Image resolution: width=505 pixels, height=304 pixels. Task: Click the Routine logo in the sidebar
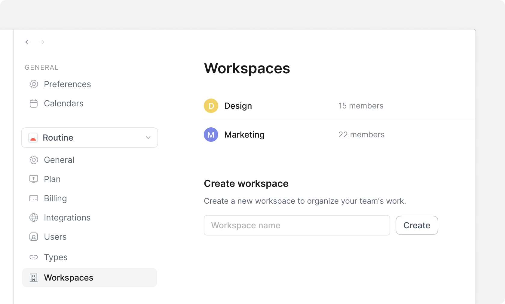coord(33,138)
